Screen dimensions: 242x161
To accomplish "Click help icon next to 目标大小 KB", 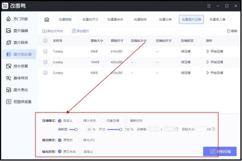I will click(214, 129).
